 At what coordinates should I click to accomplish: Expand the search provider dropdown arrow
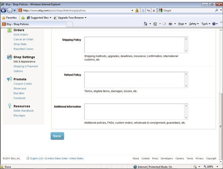point(221,10)
